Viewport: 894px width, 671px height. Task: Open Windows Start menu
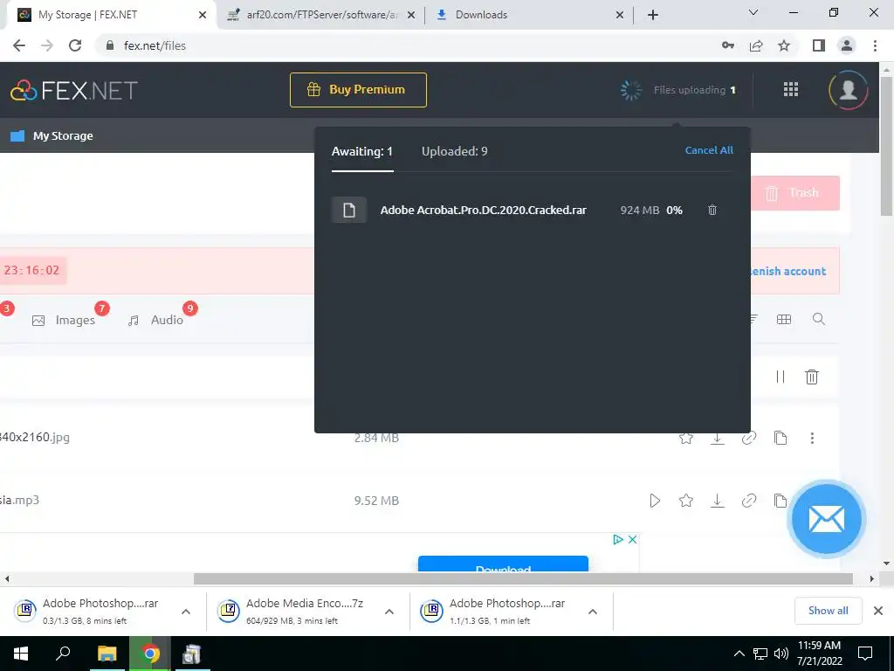click(x=21, y=654)
